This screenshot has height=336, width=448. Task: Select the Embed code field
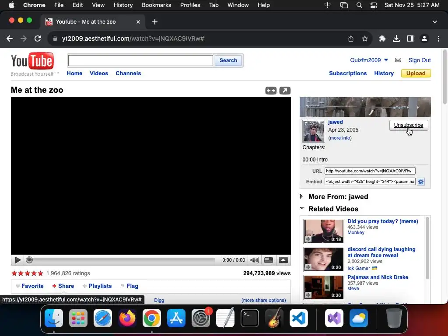[370, 182]
